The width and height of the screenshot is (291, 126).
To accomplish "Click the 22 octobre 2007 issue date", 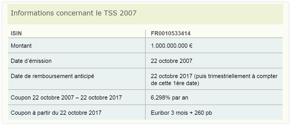I will pyautogui.click(x=172, y=61).
